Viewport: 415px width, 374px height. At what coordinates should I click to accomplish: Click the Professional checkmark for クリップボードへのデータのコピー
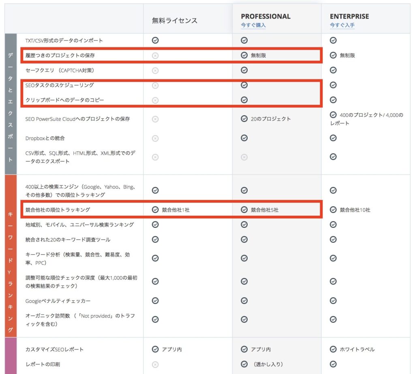click(x=244, y=100)
